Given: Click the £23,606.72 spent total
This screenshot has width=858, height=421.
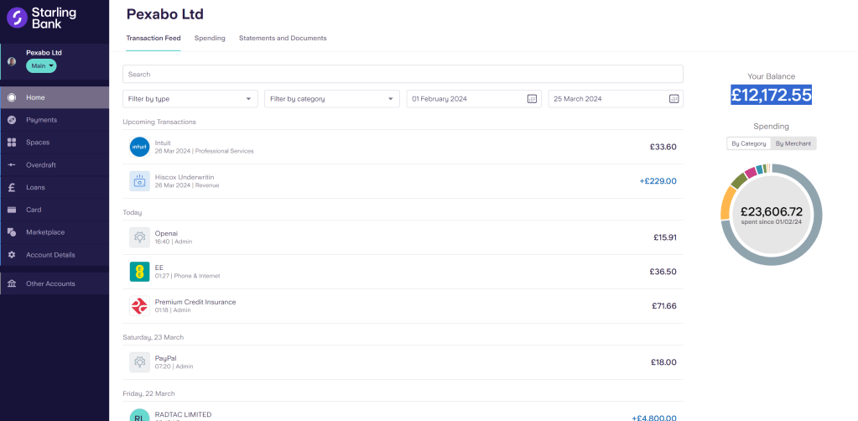Looking at the screenshot, I should (771, 212).
